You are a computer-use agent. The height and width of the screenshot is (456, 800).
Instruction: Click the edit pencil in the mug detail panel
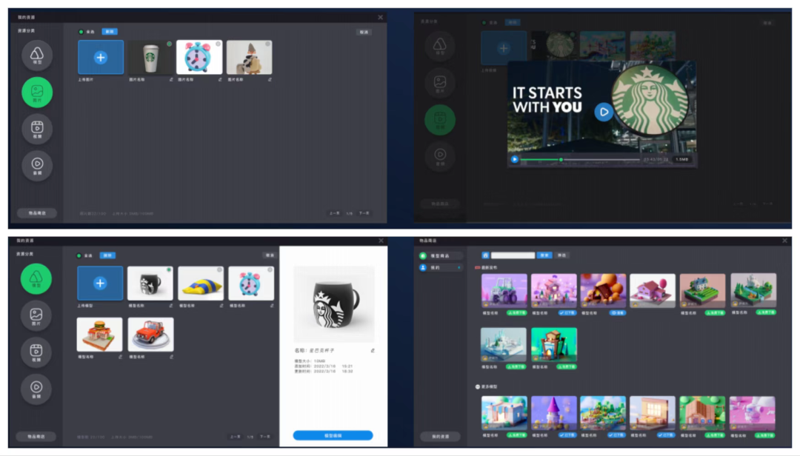pos(373,349)
